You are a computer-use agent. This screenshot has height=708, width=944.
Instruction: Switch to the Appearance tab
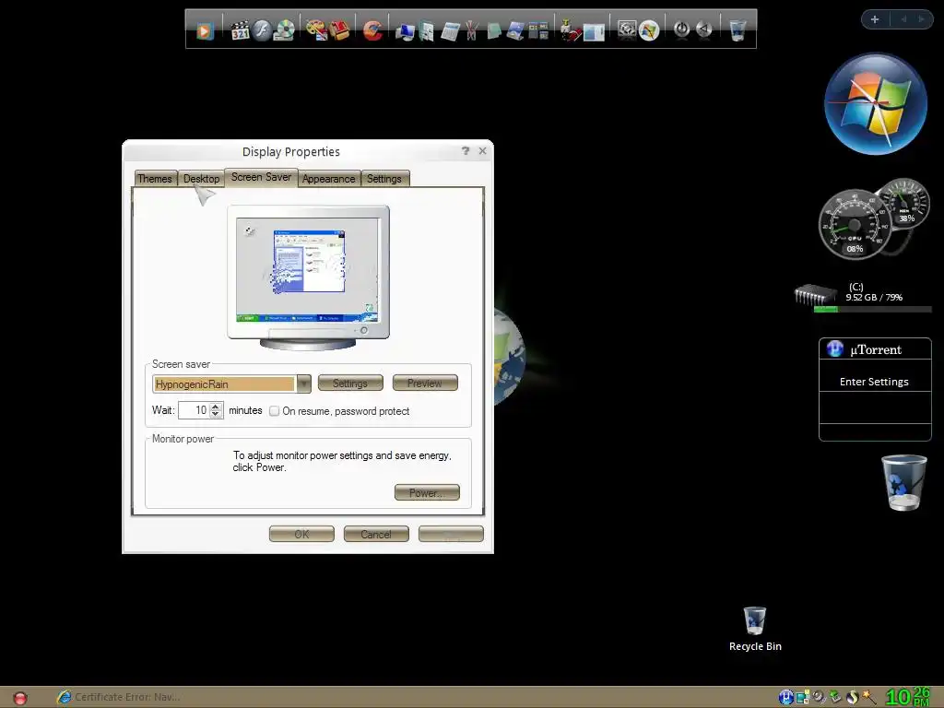[329, 179]
